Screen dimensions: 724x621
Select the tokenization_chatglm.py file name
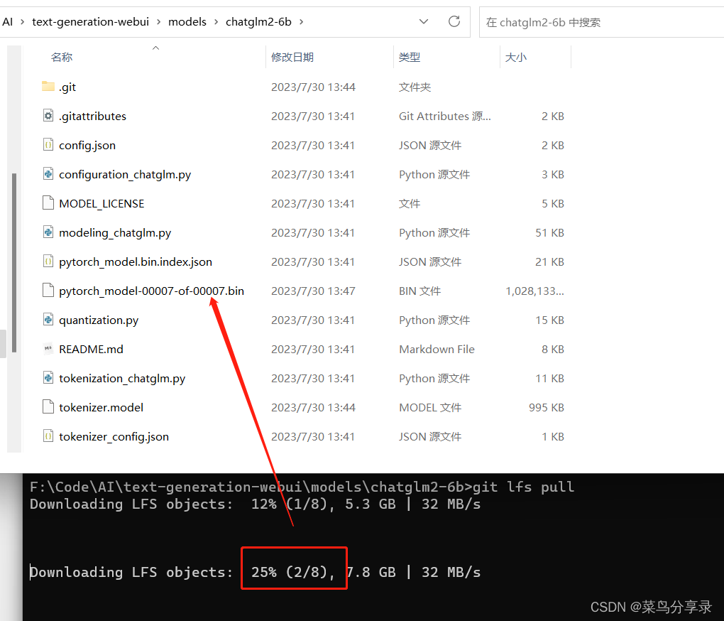point(122,378)
